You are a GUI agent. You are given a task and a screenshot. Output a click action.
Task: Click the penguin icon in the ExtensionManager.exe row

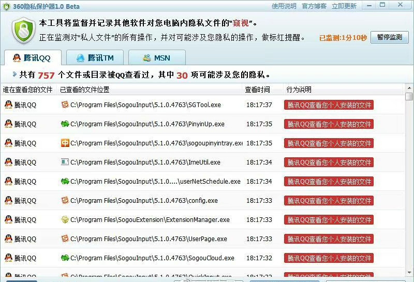click(x=8, y=219)
